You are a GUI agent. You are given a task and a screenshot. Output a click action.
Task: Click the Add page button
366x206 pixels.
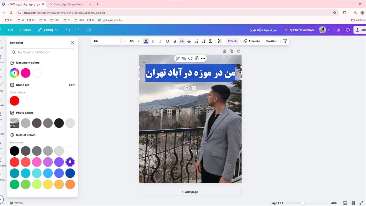click(x=190, y=192)
